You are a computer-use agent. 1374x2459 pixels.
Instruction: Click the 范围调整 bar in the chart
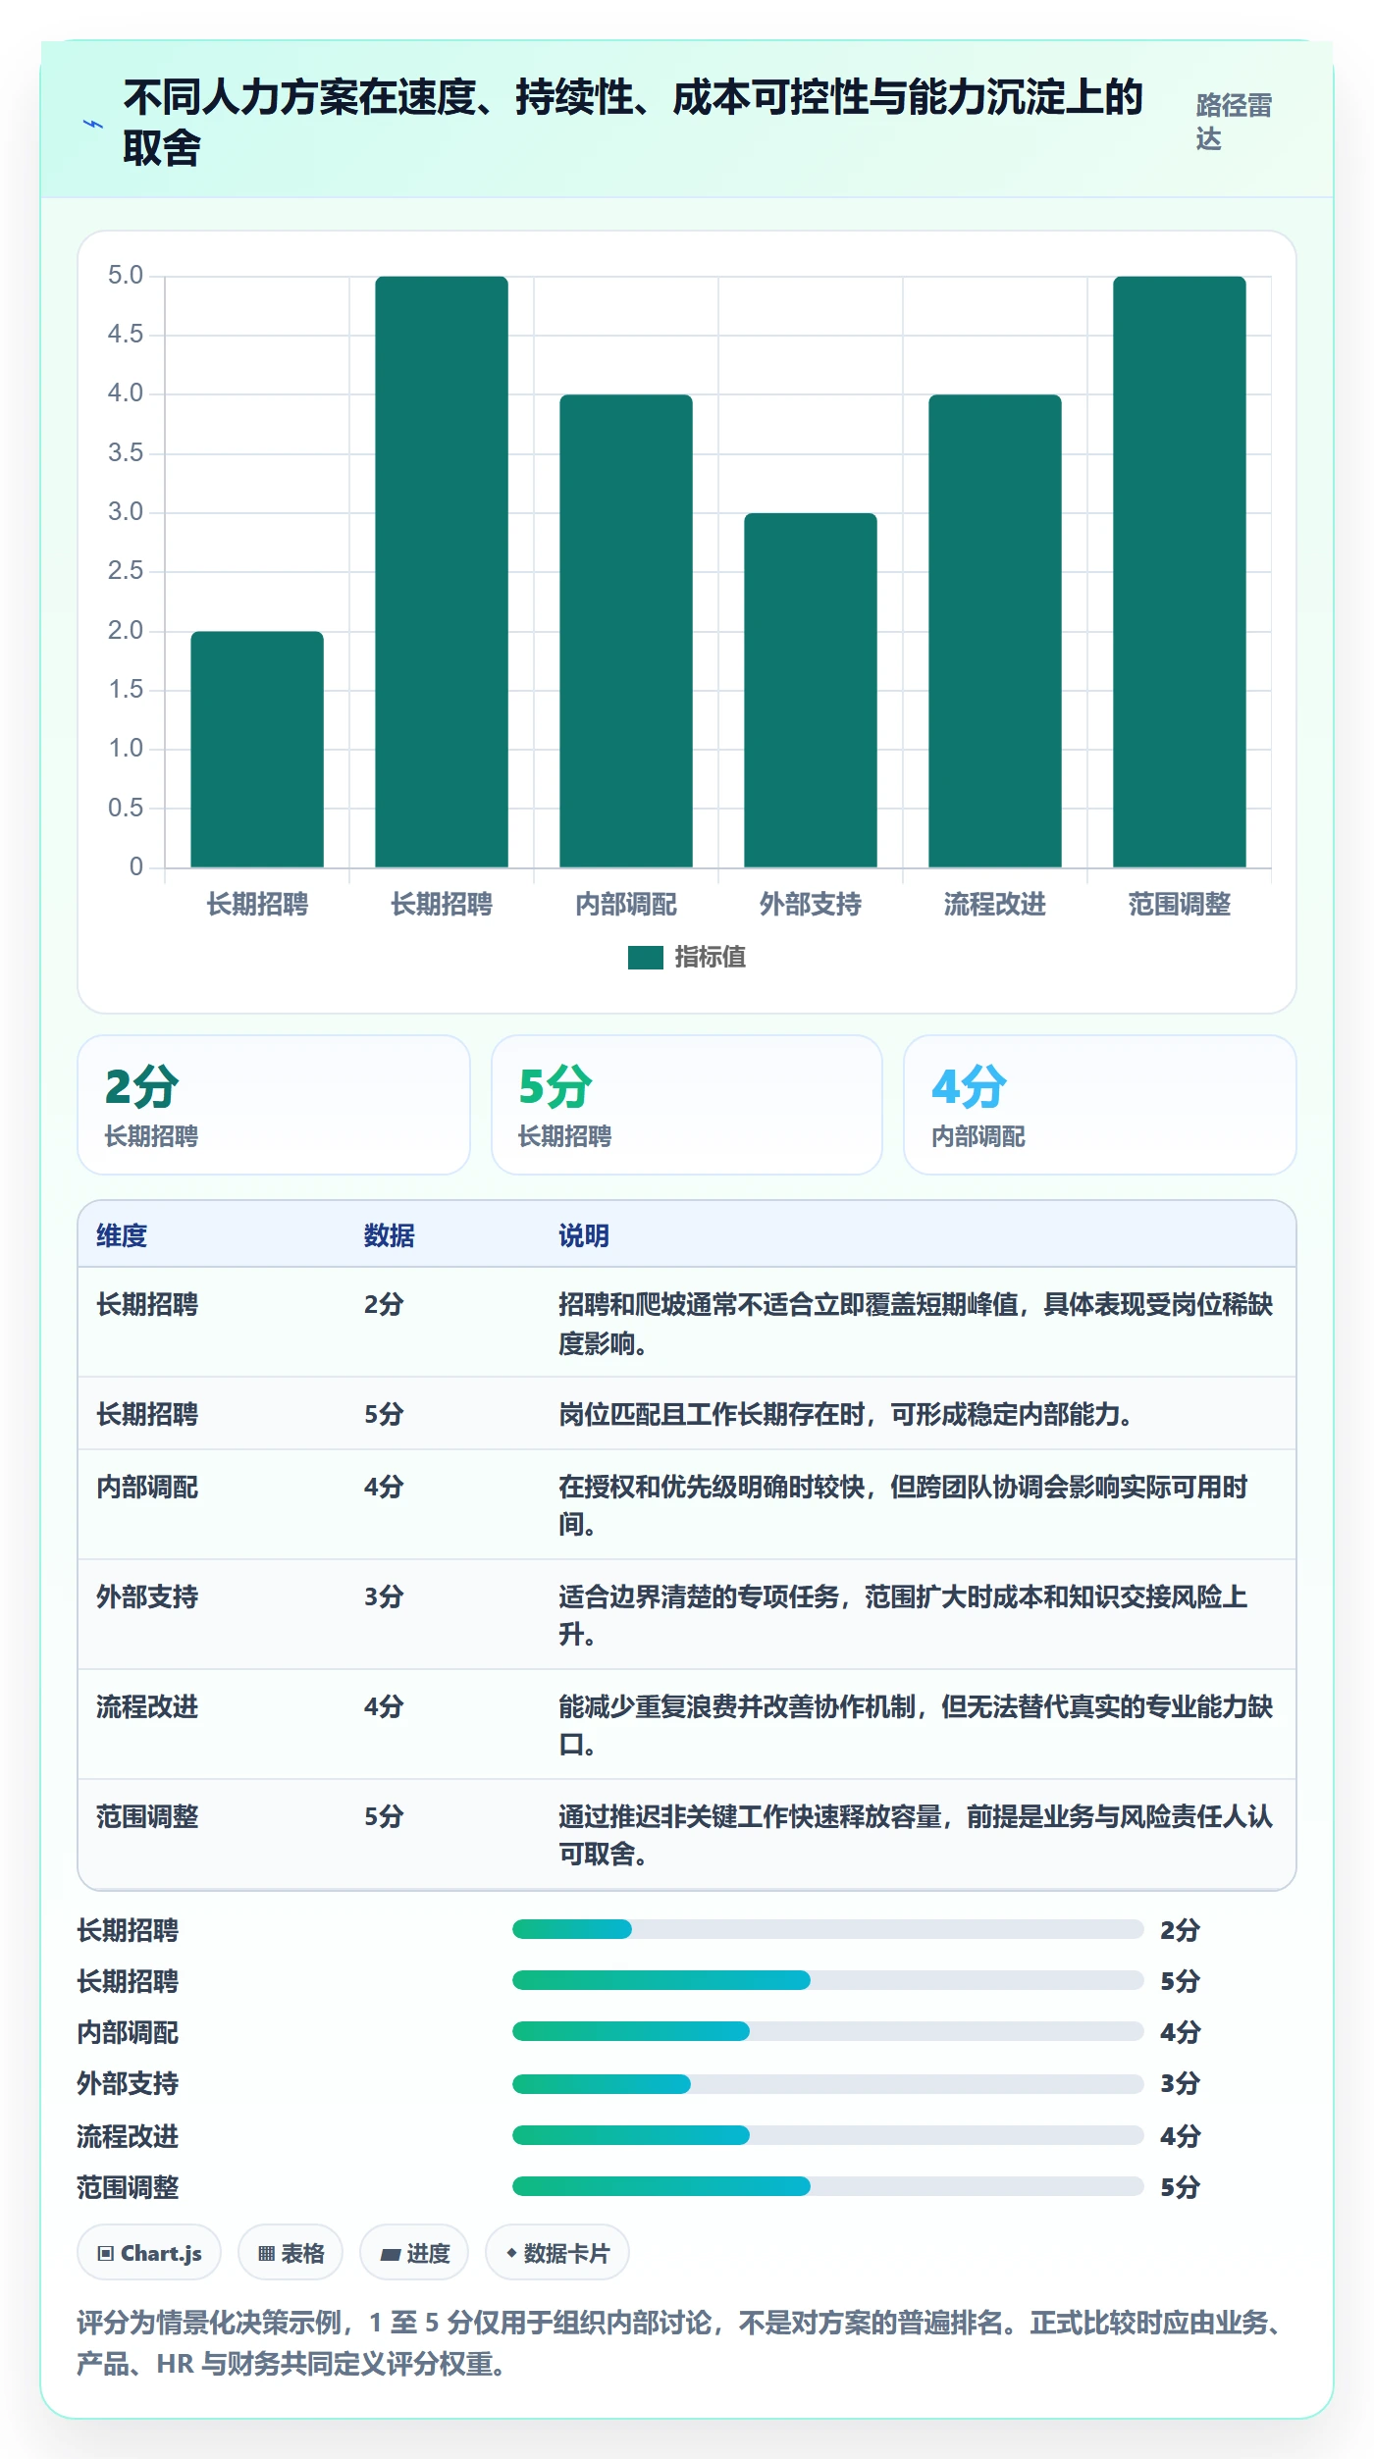coord(1180,572)
